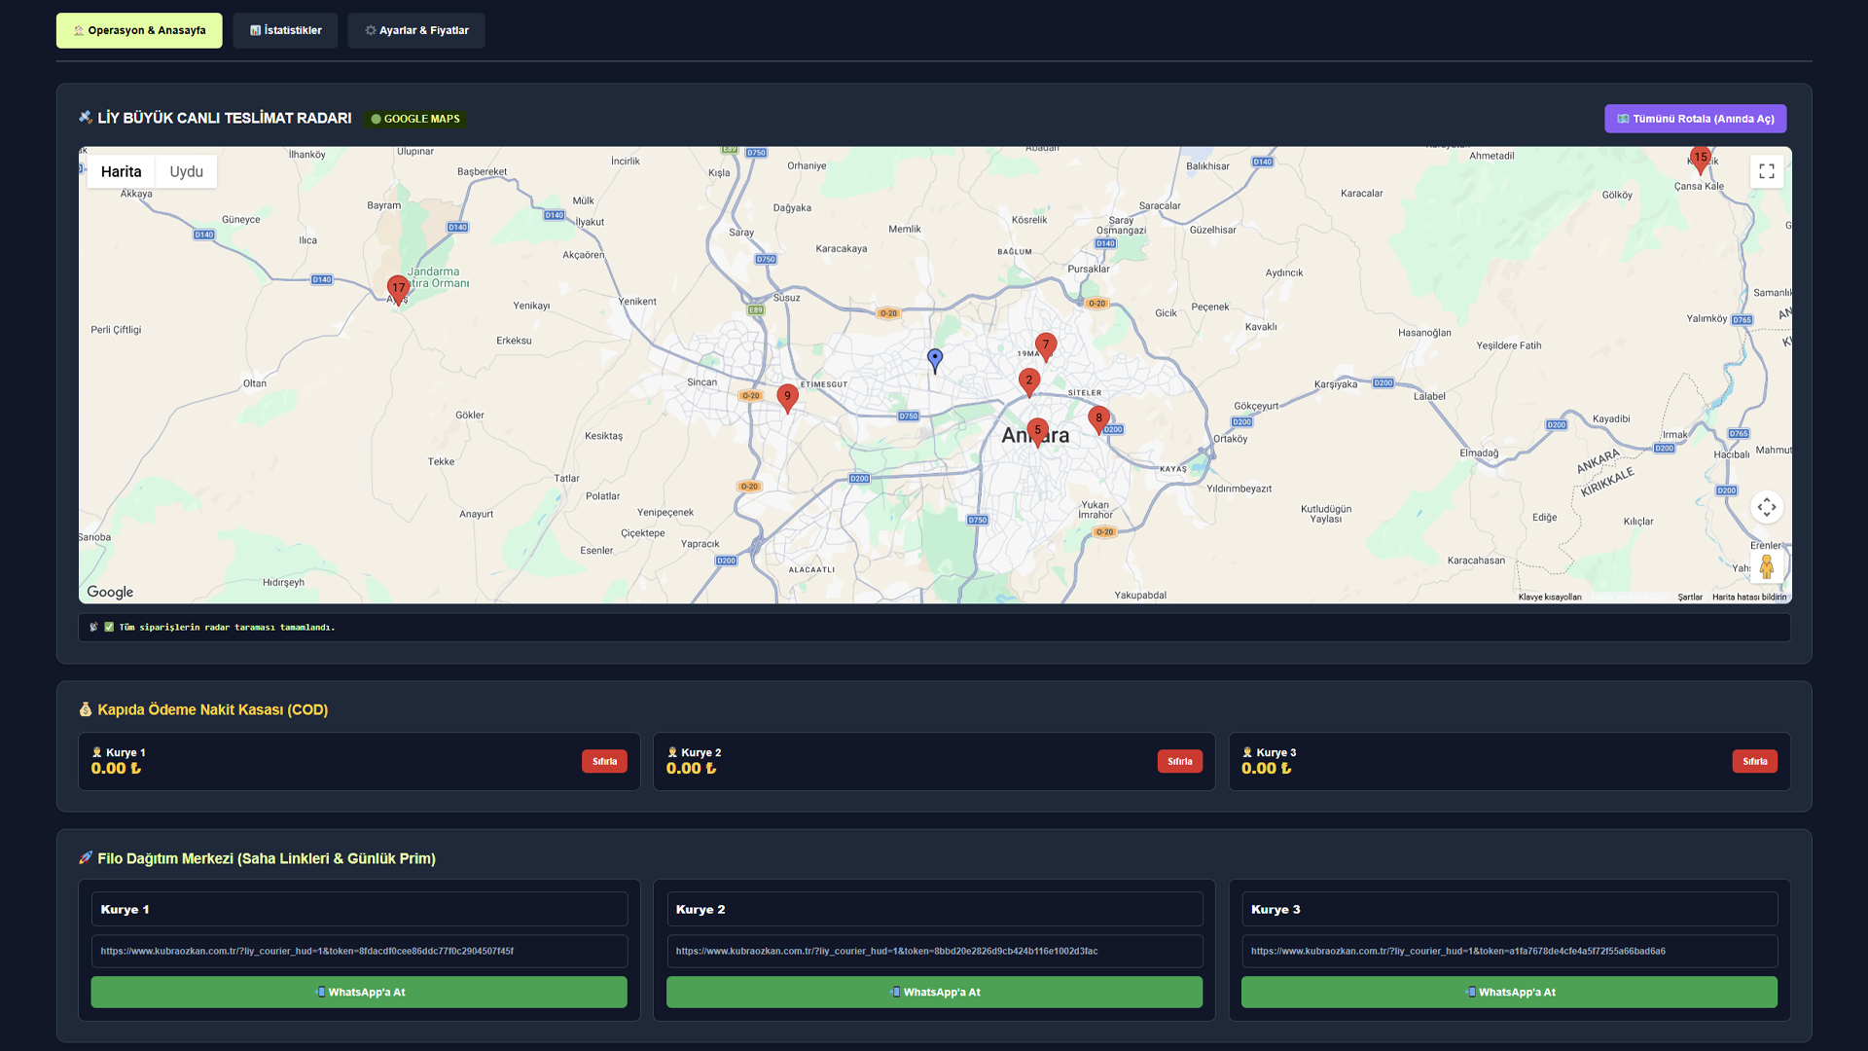The height and width of the screenshot is (1051, 1868).
Task: Click Tümünü Rotala (Anında Aç) button
Action: [1695, 119]
